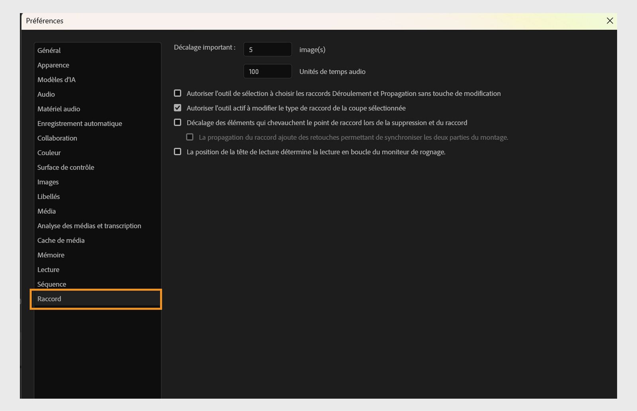Close the Préférences dialog
This screenshot has width=637, height=411.
click(610, 21)
